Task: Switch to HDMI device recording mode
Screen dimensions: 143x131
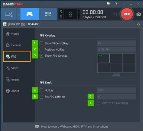Action: pyautogui.click(x=48, y=14)
